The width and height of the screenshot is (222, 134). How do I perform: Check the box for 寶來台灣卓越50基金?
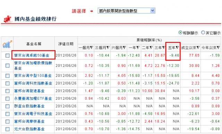7,55
